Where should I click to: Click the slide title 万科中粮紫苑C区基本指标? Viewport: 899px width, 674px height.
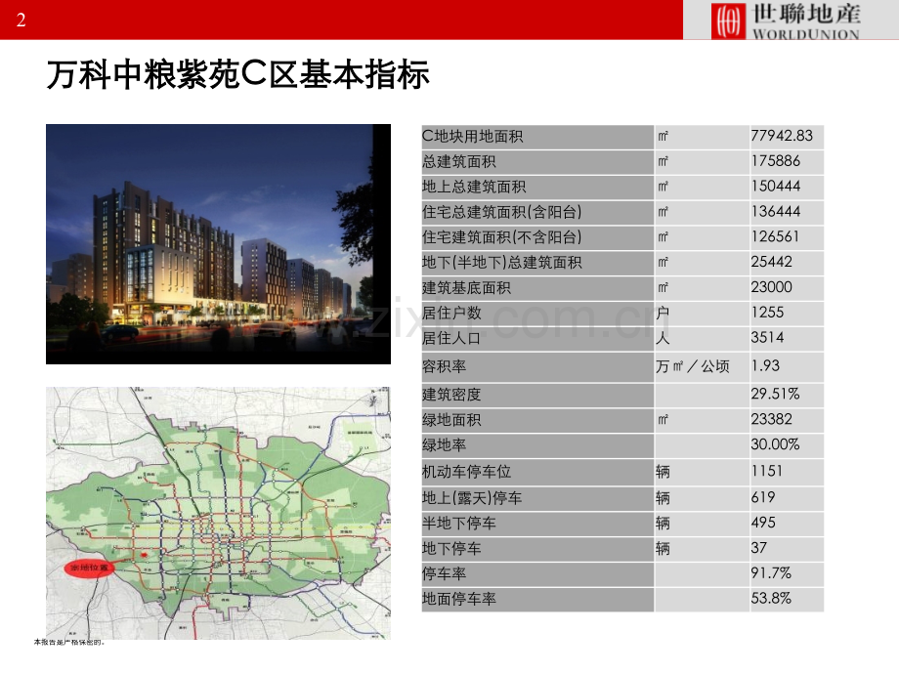(237, 74)
